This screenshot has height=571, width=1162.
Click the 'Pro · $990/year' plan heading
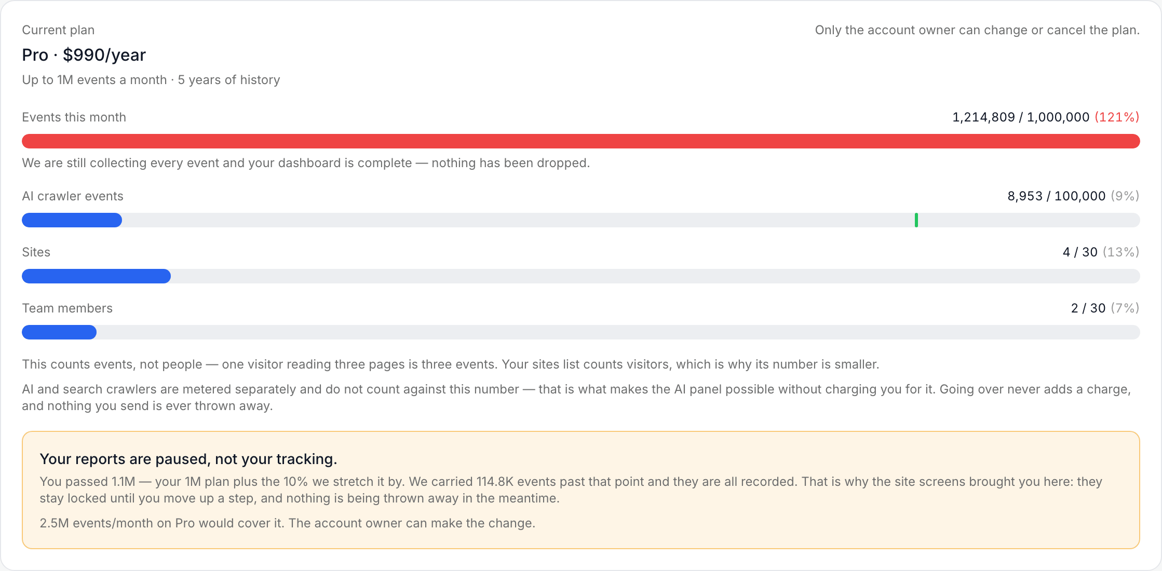click(84, 55)
